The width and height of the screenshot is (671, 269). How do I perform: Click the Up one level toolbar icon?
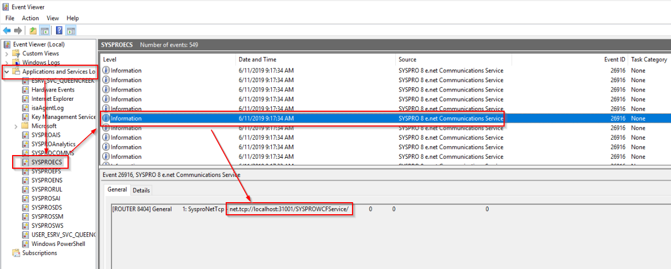coord(33,31)
